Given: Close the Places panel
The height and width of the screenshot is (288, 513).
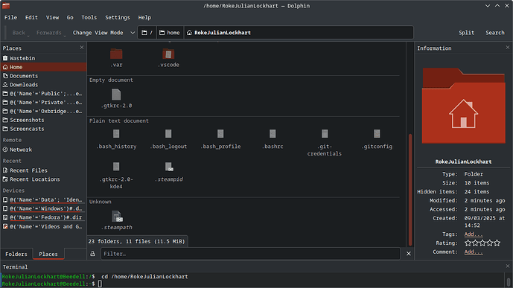Looking at the screenshot, I should 82,48.
